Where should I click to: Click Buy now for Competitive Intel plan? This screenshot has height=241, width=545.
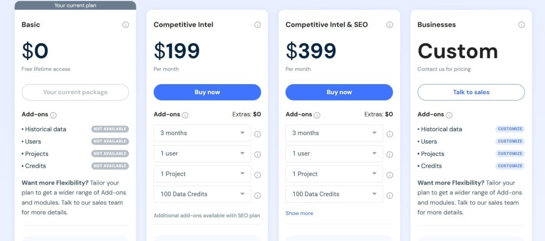[x=207, y=92]
